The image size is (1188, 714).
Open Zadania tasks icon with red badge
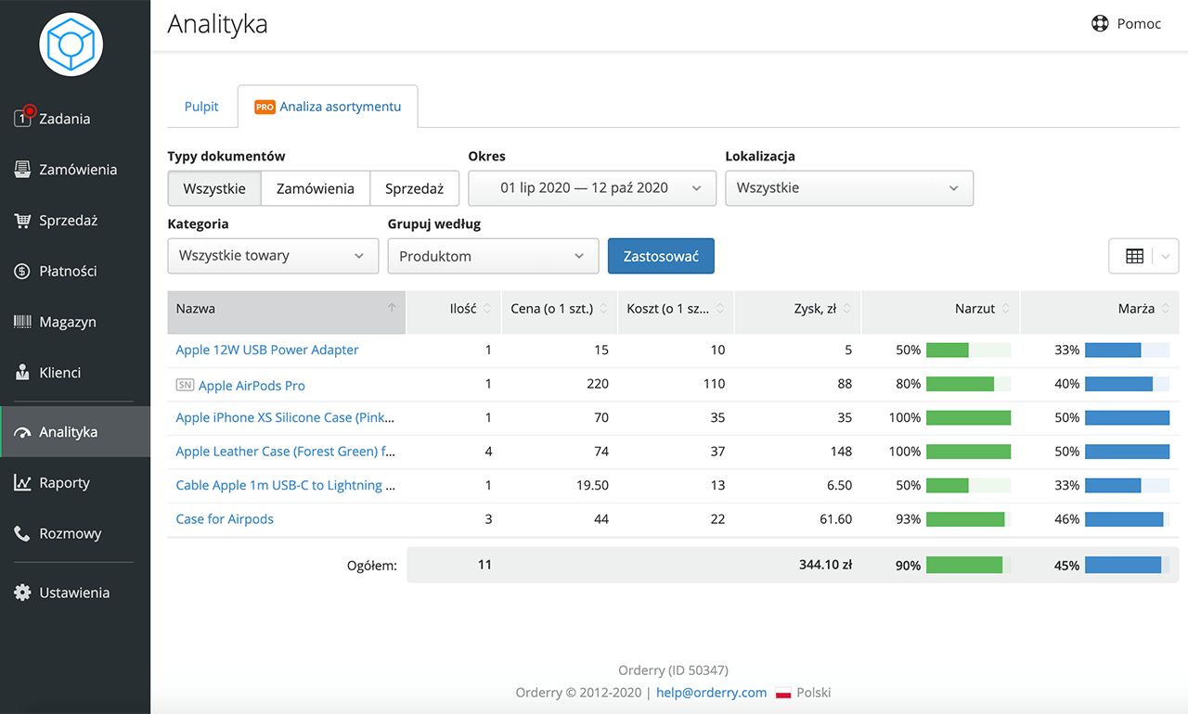click(23, 118)
